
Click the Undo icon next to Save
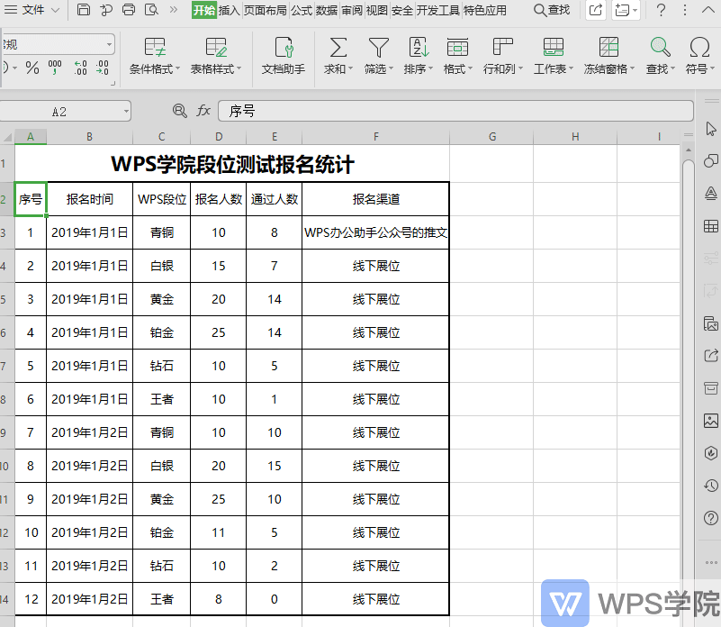pos(106,10)
